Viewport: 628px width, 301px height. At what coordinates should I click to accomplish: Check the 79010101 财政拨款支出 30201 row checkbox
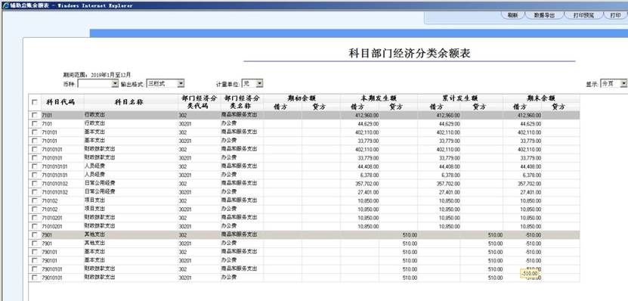[x=35, y=278]
